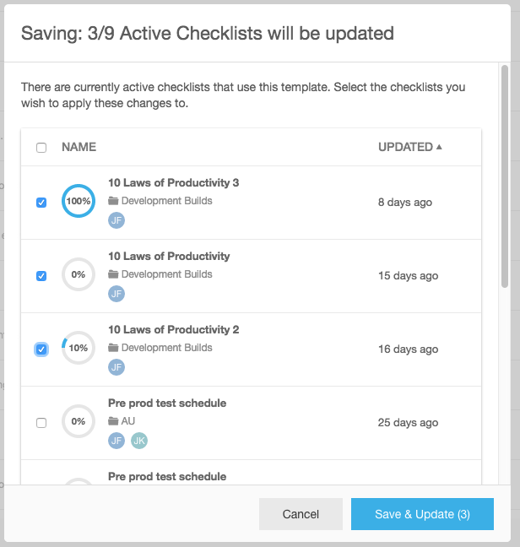Viewport: 520px width, 547px height.
Task: Click Save & Update (3) button
Action: tap(422, 514)
